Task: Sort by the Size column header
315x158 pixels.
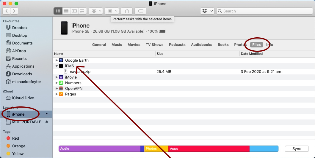Action: point(198,54)
